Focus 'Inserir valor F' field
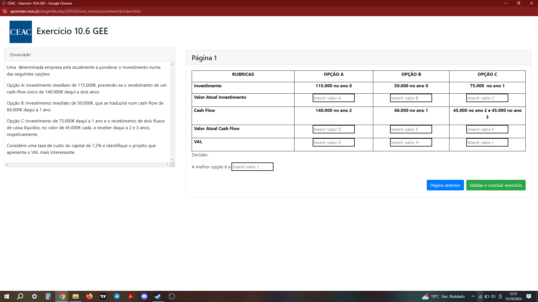Viewport: 538px width, 302px height. (487, 129)
